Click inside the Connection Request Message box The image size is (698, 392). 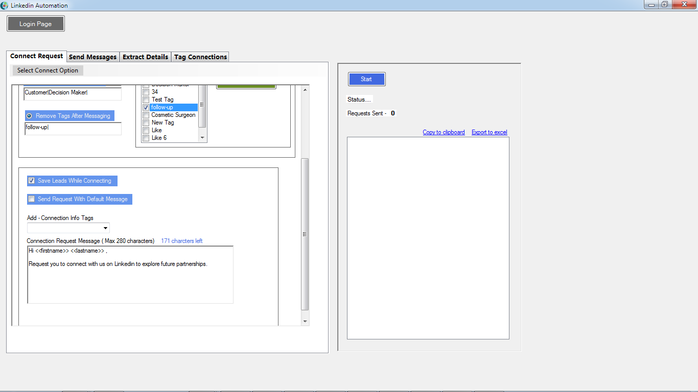point(130,275)
